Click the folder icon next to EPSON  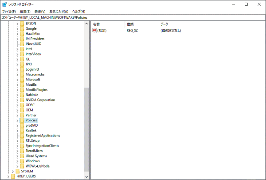click(22, 23)
